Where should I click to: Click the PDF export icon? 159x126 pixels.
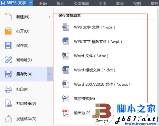(x=66, y=113)
